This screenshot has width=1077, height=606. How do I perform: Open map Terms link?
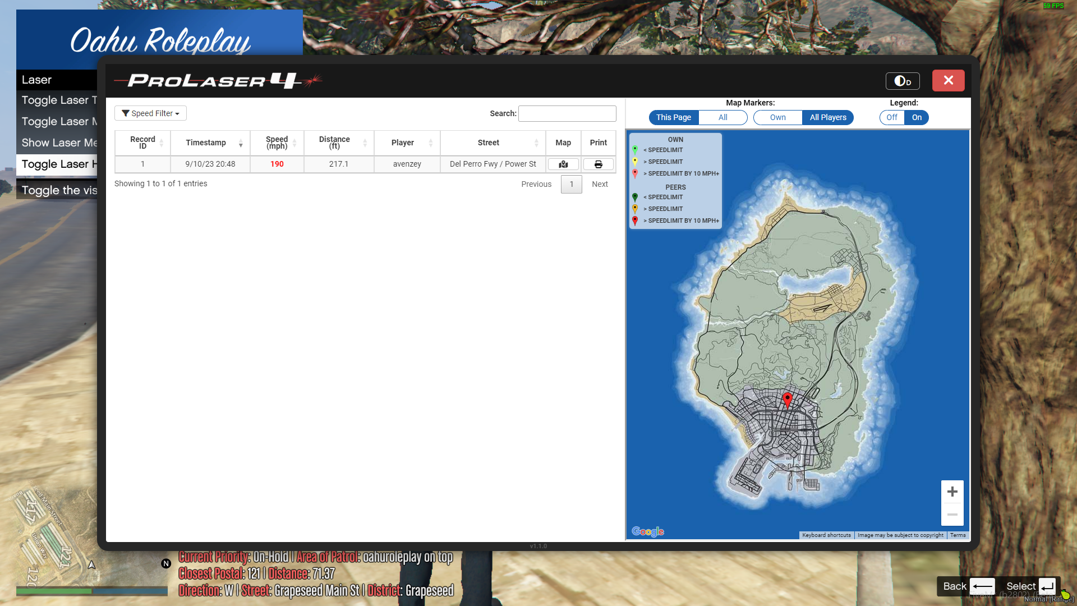(x=958, y=535)
